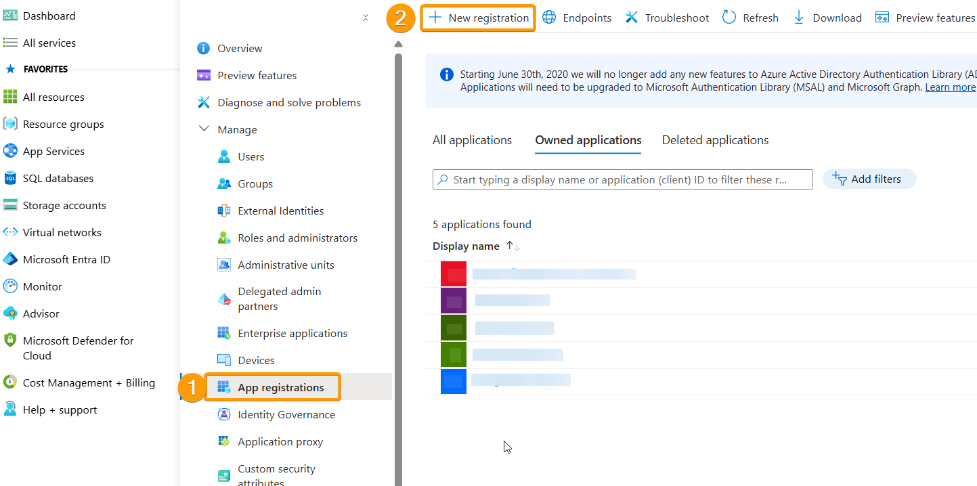Sort the list by Display name

click(x=477, y=246)
